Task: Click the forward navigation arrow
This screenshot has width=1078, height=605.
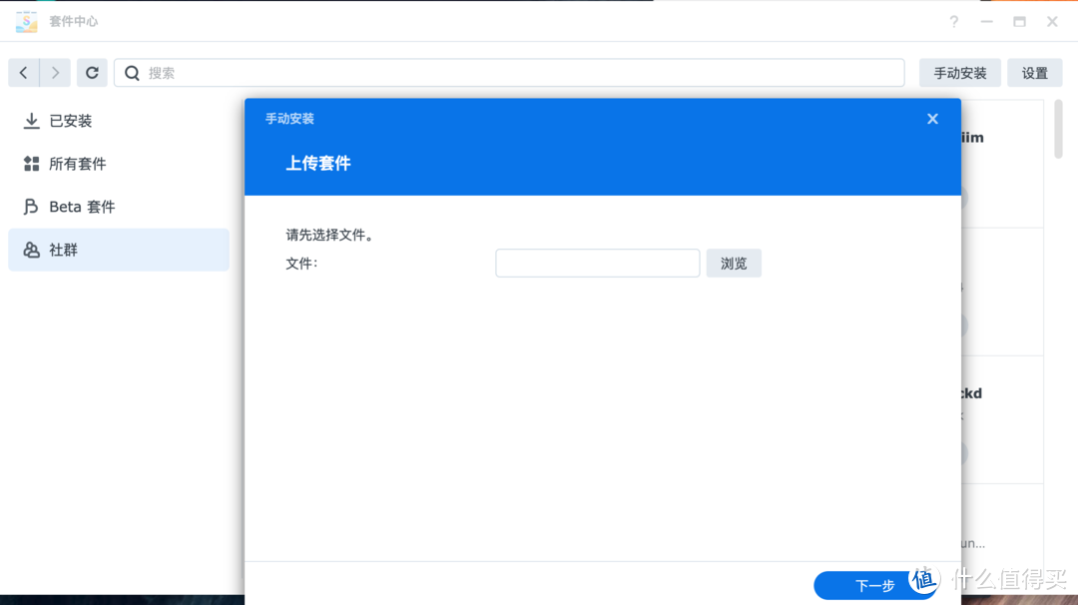Action: pos(55,72)
